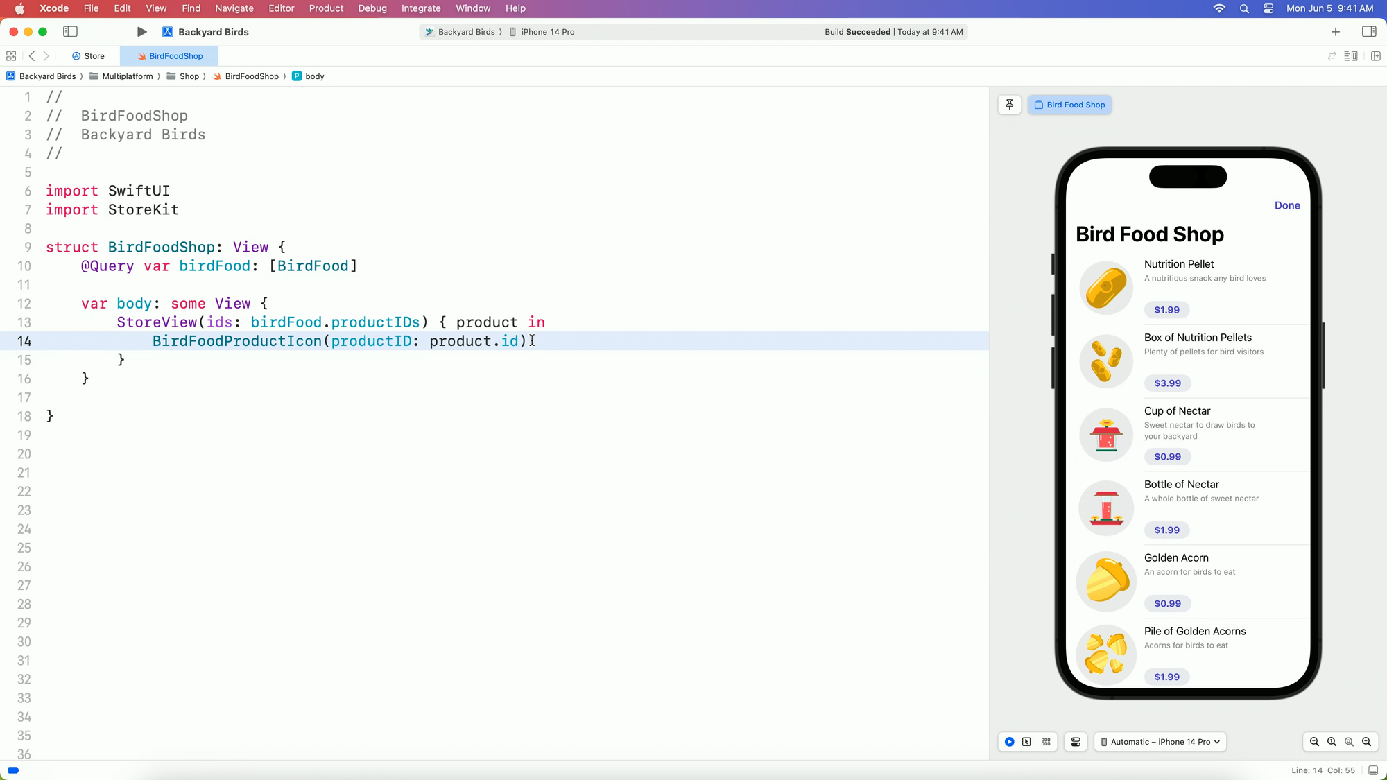Viewport: 1387px width, 780px height.
Task: Open preview Device Settings controls
Action: tap(1076, 742)
